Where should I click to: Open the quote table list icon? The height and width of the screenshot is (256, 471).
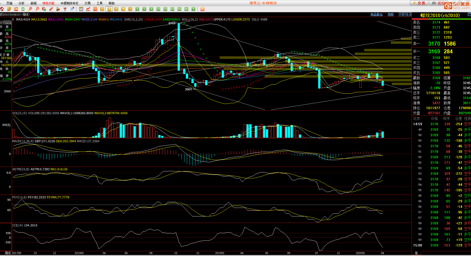click(81, 9)
